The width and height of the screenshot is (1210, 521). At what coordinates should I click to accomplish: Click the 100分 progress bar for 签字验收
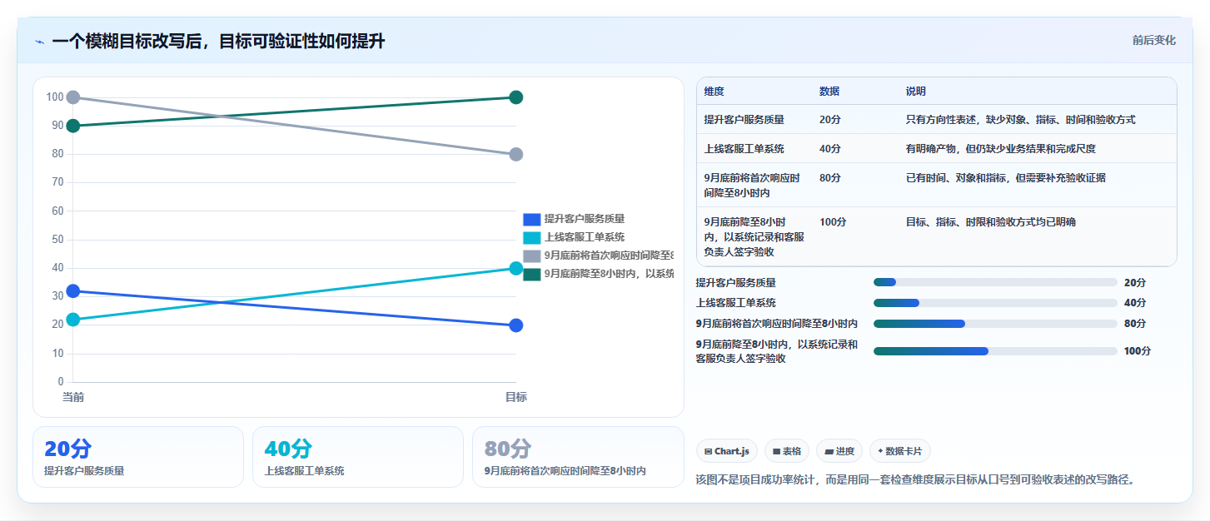(995, 351)
